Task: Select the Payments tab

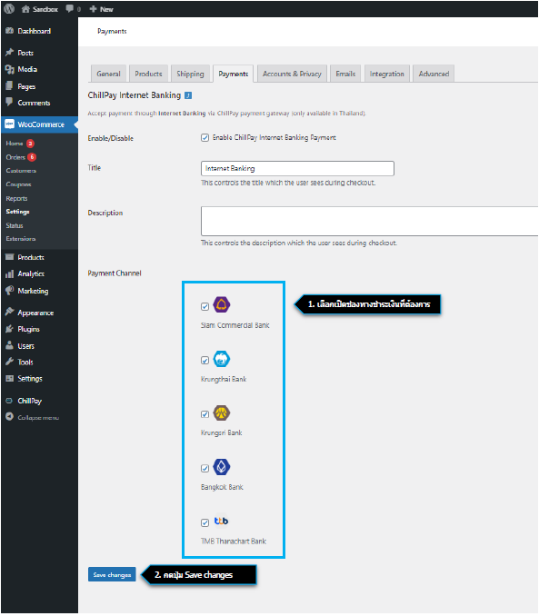Action: click(x=233, y=74)
